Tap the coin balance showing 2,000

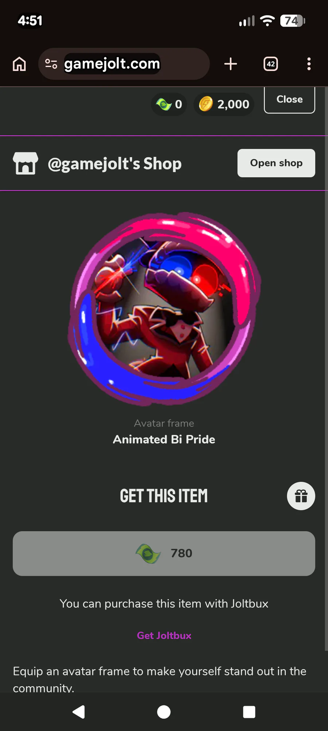(x=224, y=104)
